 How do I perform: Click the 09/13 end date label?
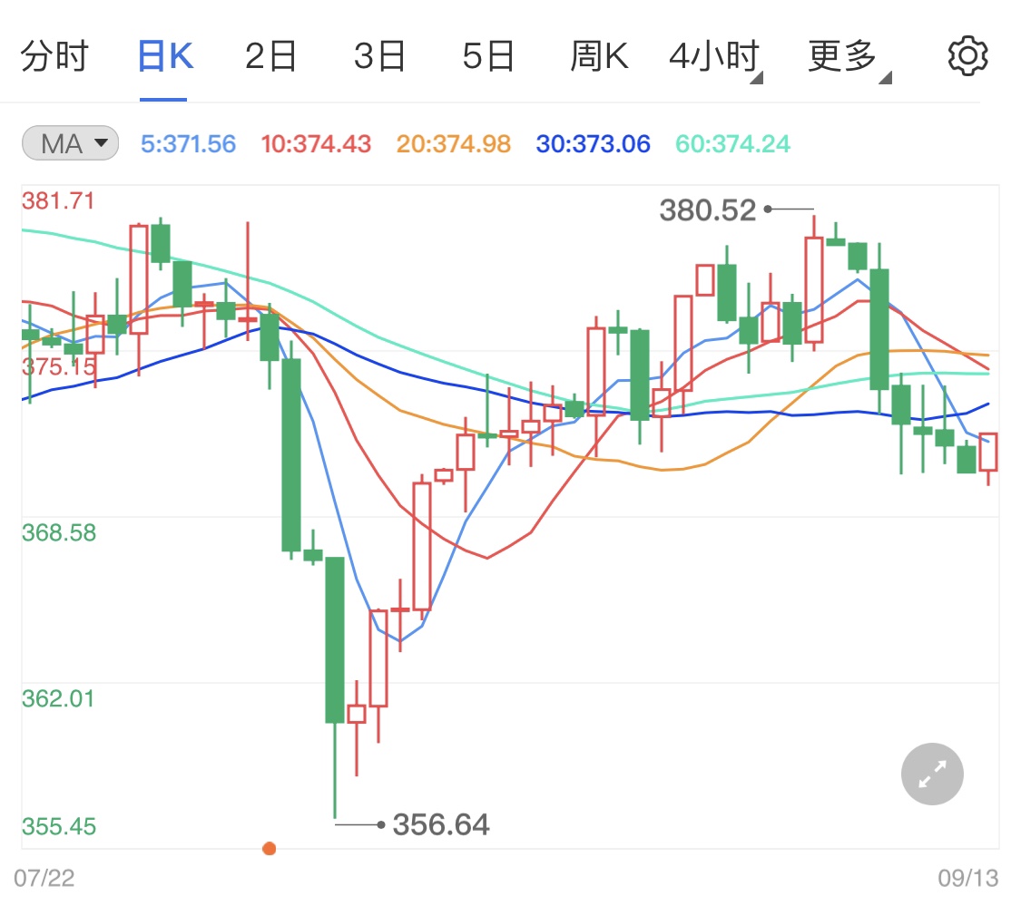pos(967,878)
